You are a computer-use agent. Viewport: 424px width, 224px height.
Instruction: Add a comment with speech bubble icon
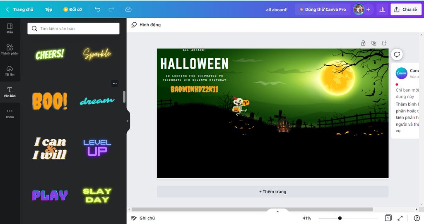click(397, 55)
